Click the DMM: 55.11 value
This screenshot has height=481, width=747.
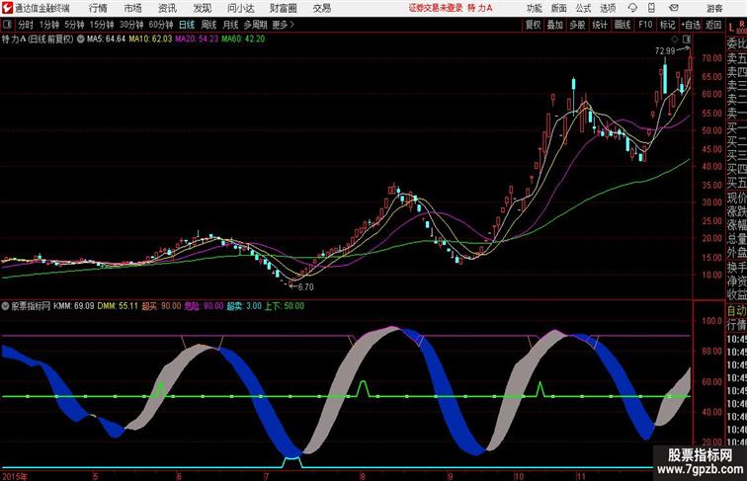(x=118, y=306)
